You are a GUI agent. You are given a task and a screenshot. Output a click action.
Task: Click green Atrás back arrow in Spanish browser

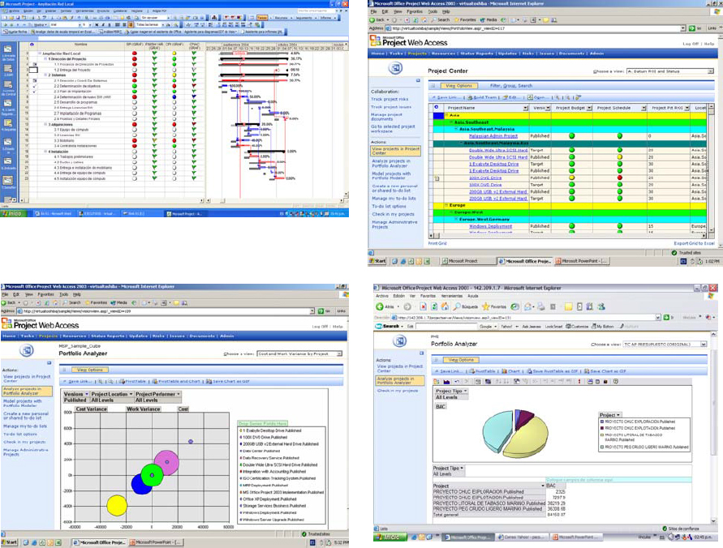point(380,306)
